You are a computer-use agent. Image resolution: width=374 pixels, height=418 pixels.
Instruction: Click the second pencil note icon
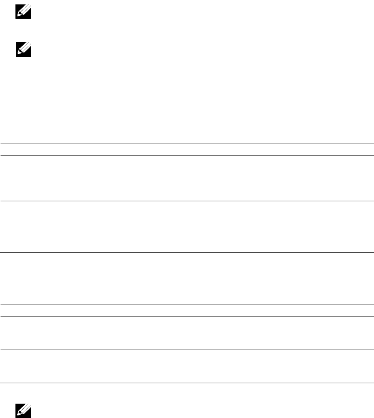tap(24, 49)
